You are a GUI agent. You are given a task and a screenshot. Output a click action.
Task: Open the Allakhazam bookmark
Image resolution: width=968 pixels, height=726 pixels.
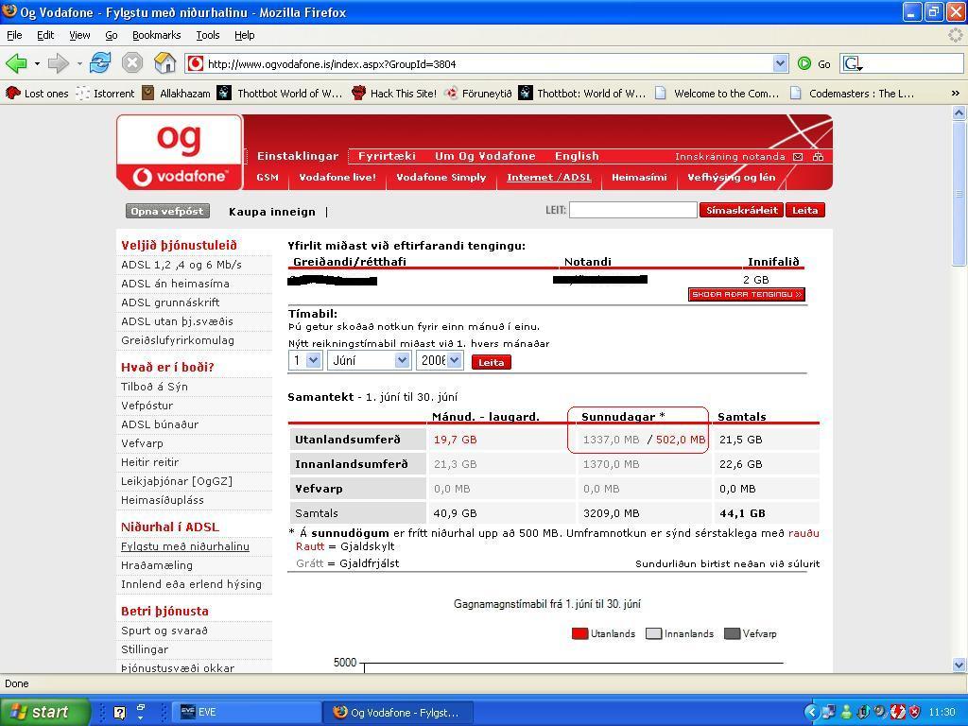click(x=176, y=94)
